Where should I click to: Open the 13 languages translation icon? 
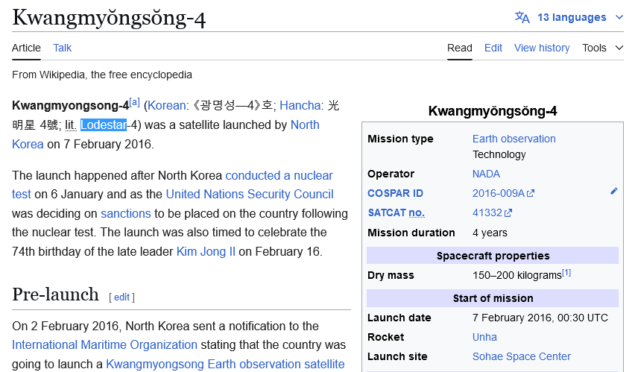point(522,17)
